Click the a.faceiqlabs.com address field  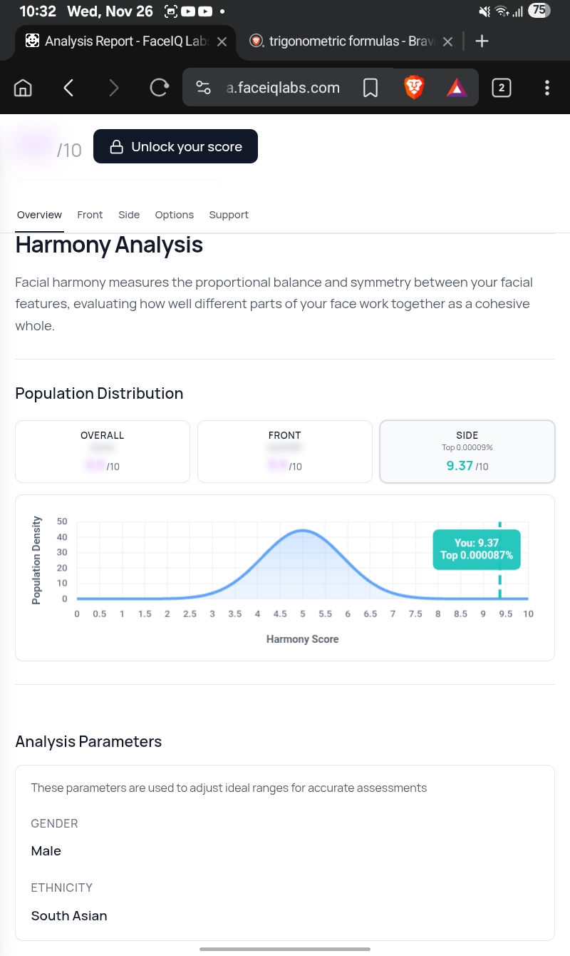[x=283, y=88]
